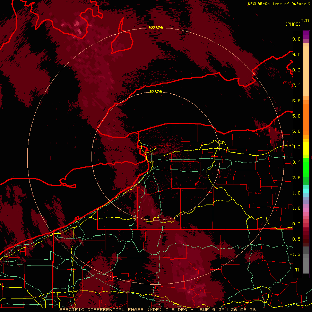Click the bright green color bar segment

pos(306,167)
